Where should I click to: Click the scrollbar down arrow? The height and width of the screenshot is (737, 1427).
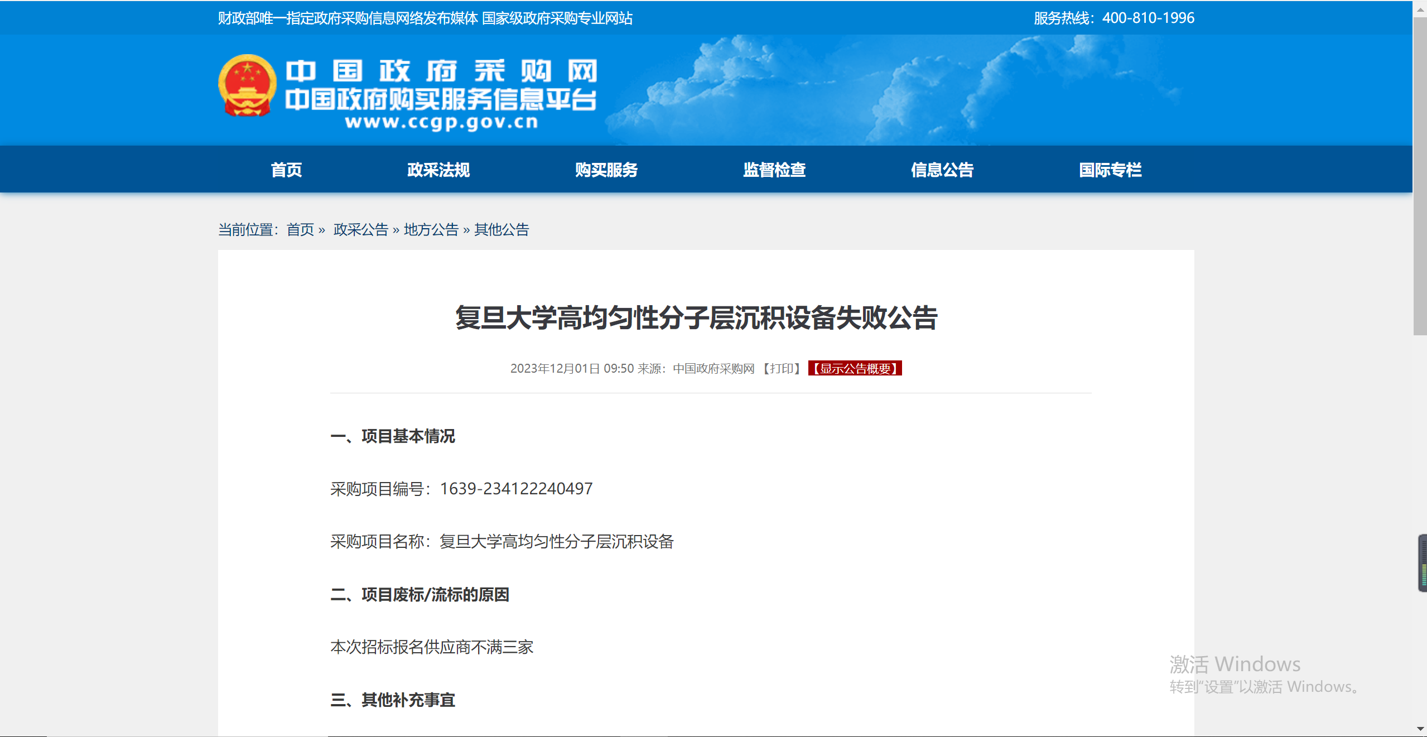coord(1420,729)
